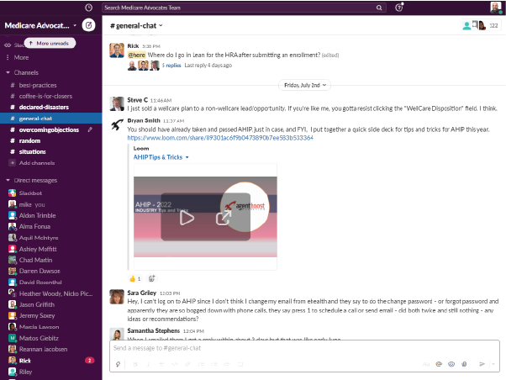Toggle ordered list in composer
The width and height of the screenshot is (506, 380).
[x=201, y=364]
